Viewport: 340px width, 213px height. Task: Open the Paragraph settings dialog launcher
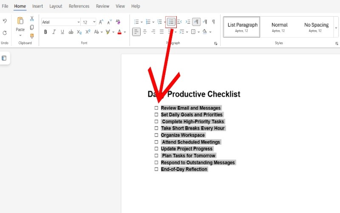pyautogui.click(x=216, y=44)
